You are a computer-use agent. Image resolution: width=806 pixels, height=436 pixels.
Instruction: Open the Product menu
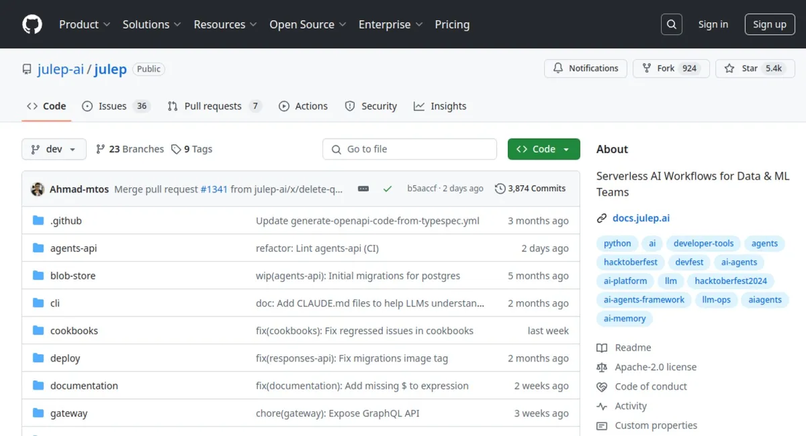coord(85,24)
